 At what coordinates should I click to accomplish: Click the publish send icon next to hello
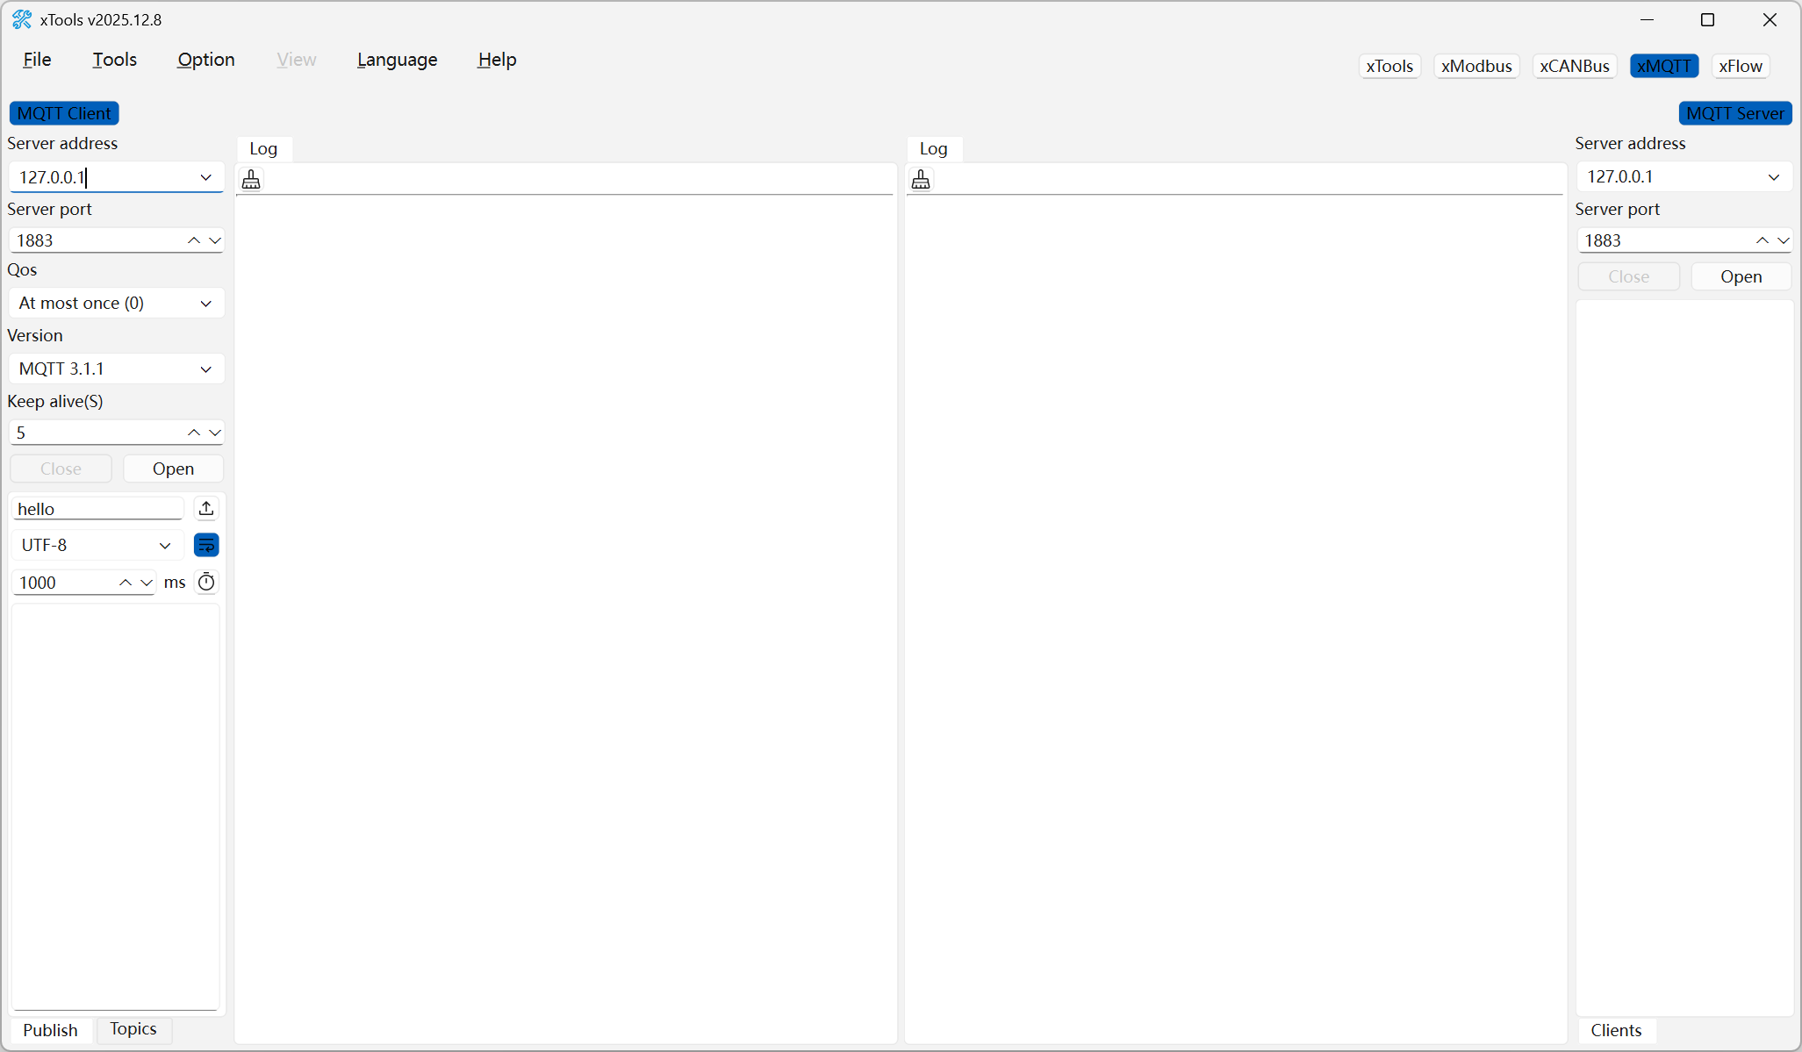tap(206, 509)
